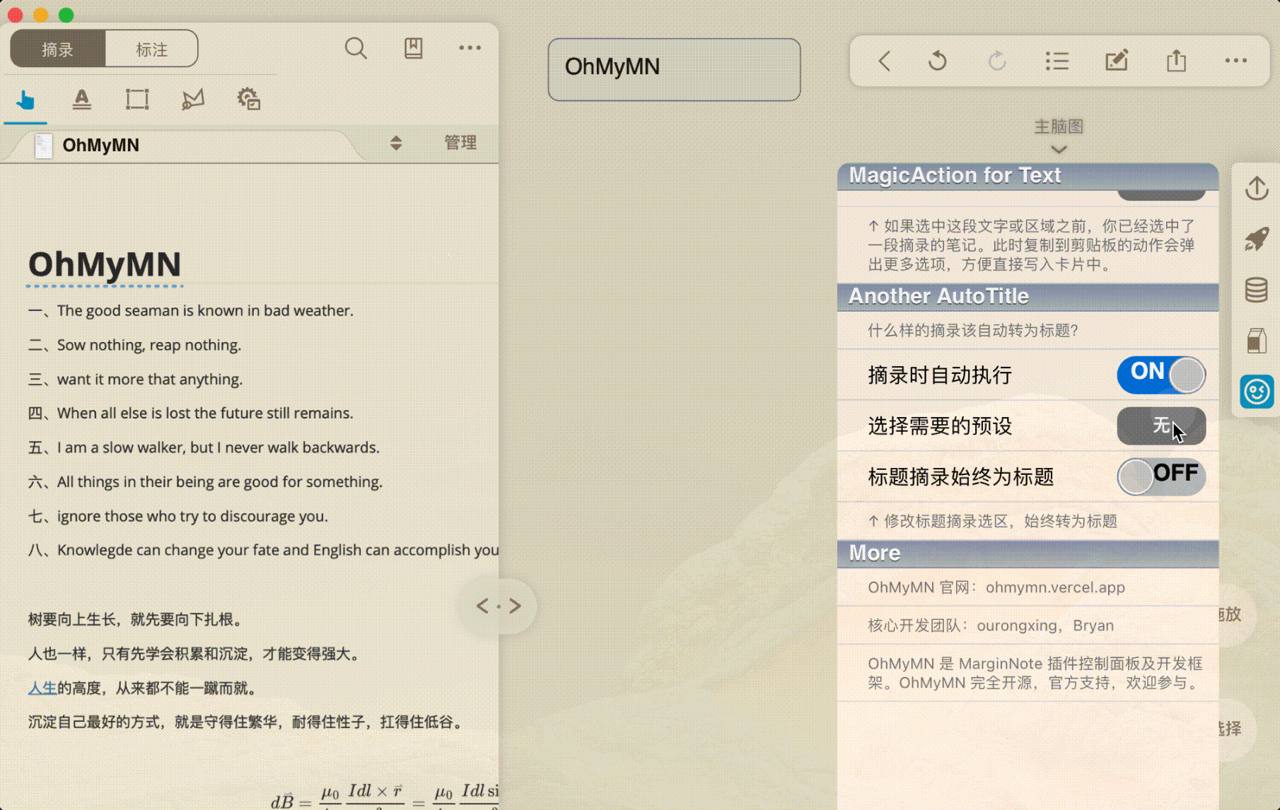The width and height of the screenshot is (1280, 810).
Task: Click line 'I am a slow walker'
Action: point(219,447)
